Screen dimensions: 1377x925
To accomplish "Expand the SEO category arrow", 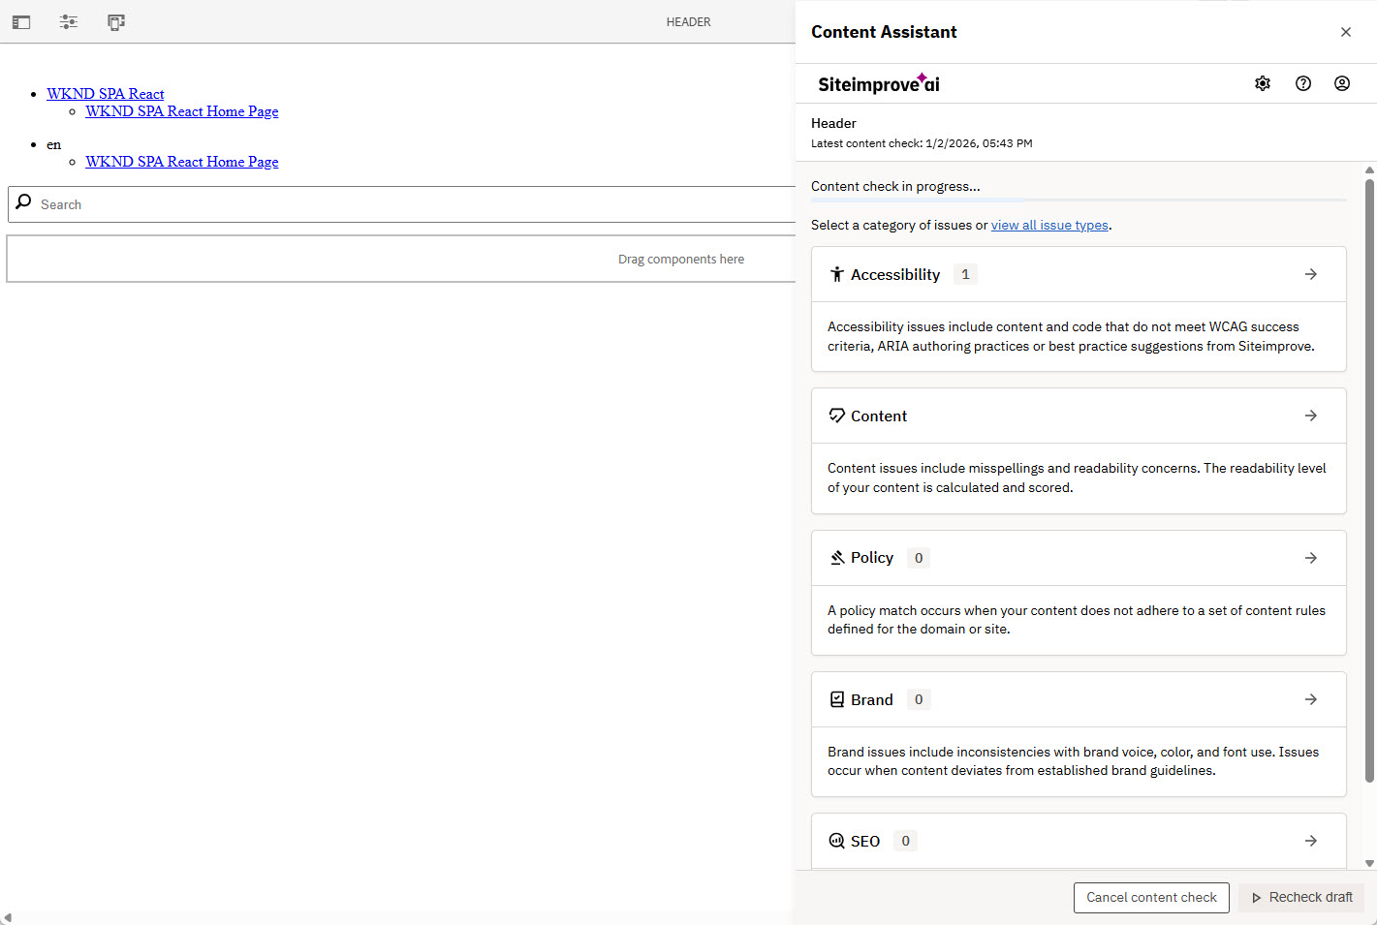I will 1311,841.
